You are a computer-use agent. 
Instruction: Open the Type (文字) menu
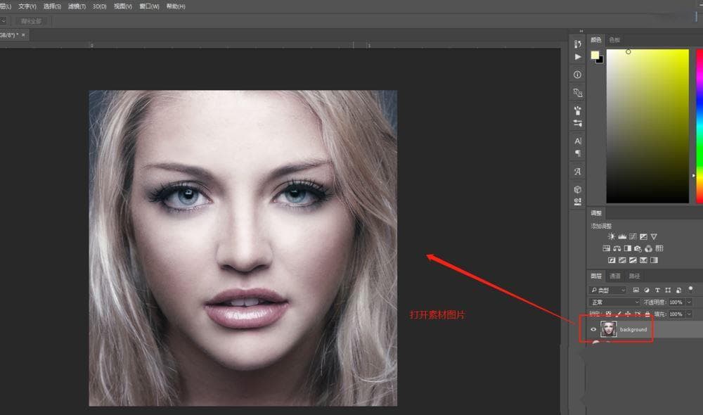tap(27, 6)
